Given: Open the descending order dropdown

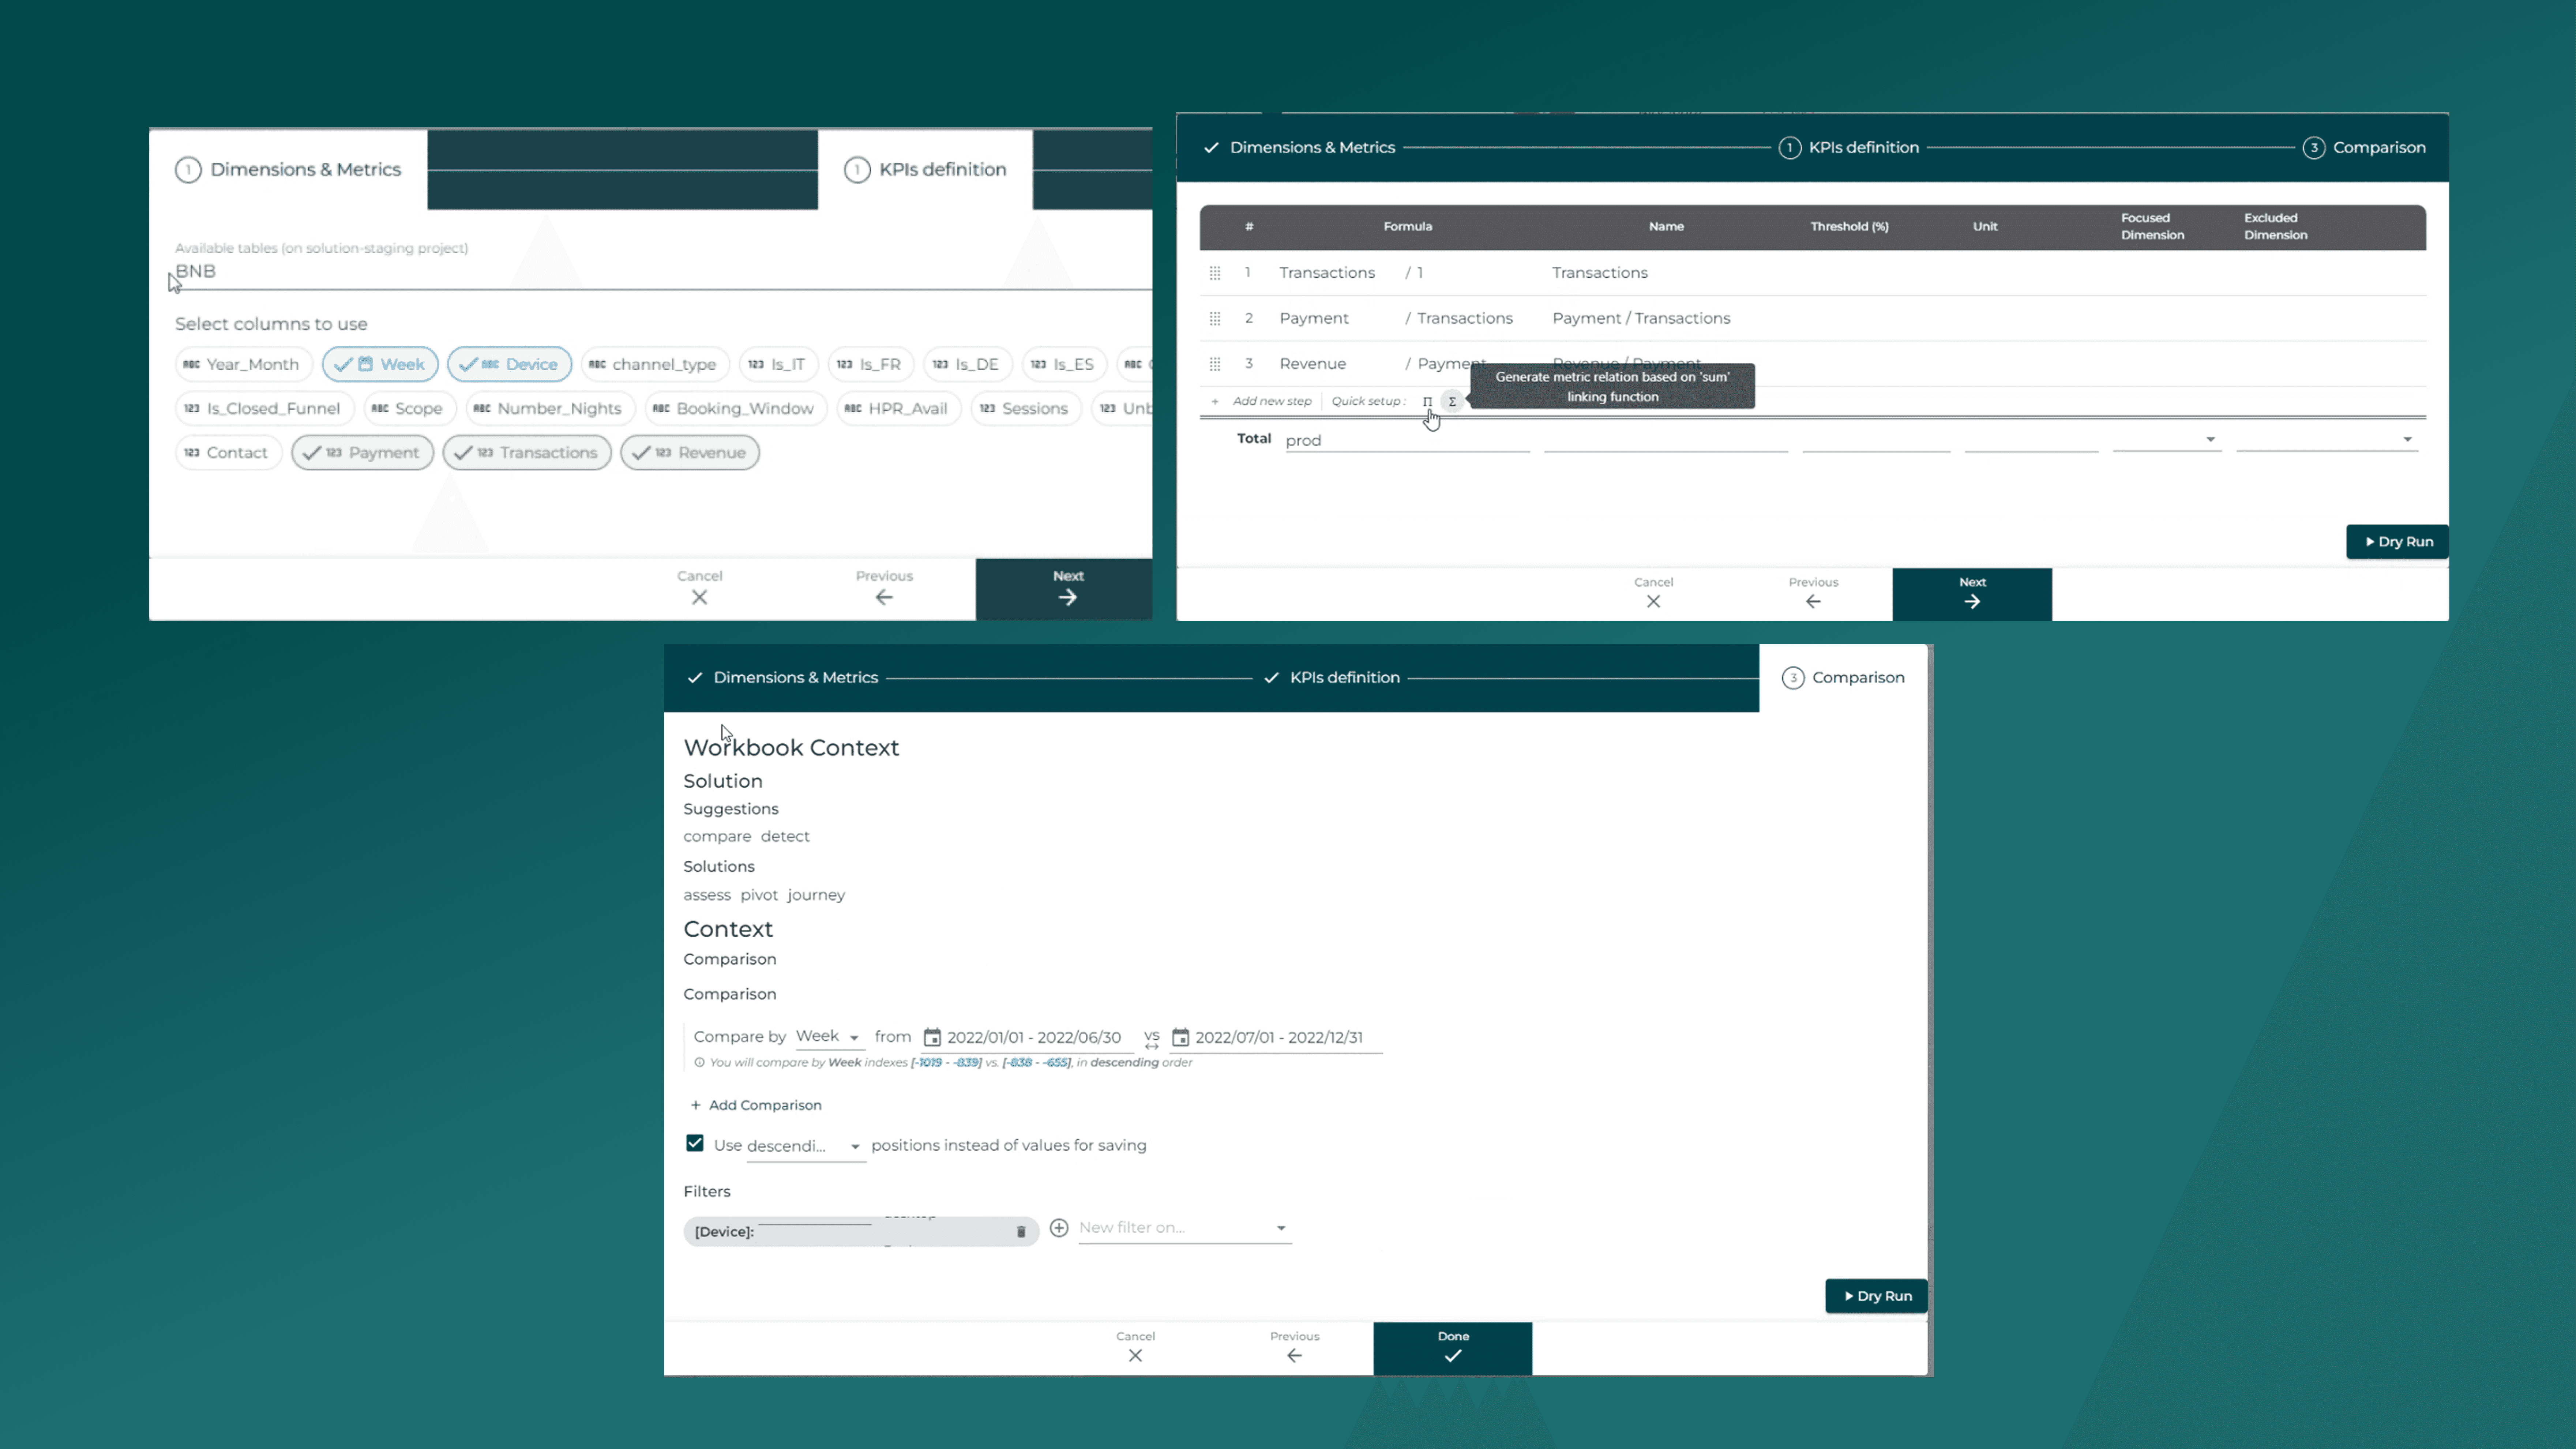Looking at the screenshot, I should 805,1146.
